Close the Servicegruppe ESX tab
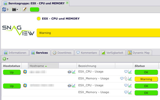Image resolution: width=160 pixels, height=100 pixels. tap(67, 3)
